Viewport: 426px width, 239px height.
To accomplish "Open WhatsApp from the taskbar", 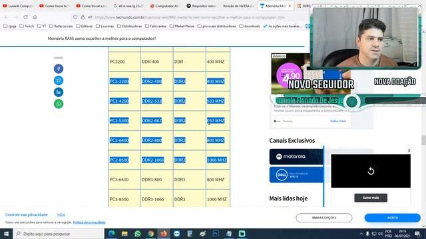I will (138, 234).
